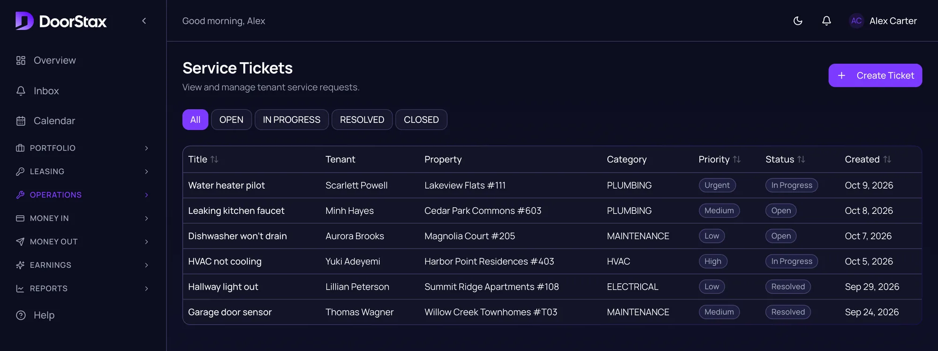This screenshot has width=938, height=351.
Task: Filter tickets by IN PROGRESS tab
Action: coord(292,120)
